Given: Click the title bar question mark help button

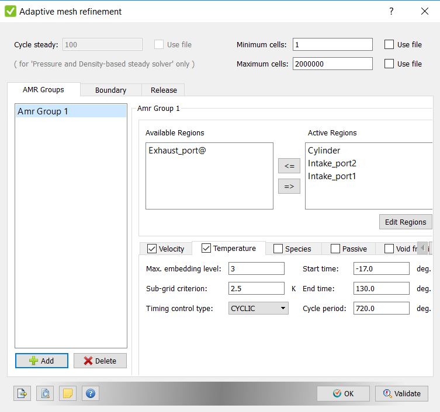Looking at the screenshot, I should pos(391,11).
